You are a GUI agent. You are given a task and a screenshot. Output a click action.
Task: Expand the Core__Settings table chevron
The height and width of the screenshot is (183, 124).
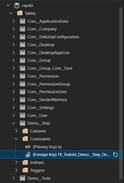pyautogui.click(x=14, y=108)
